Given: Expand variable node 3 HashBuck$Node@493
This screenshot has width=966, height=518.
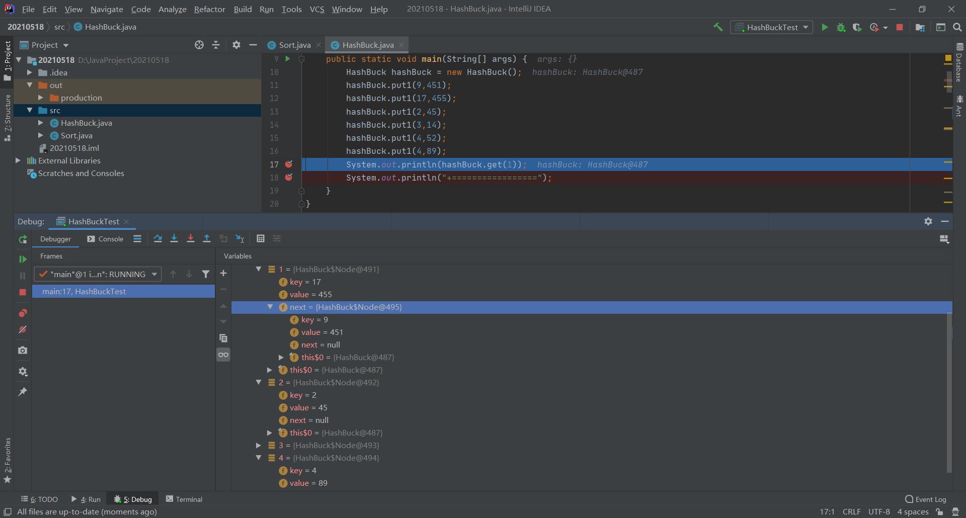Looking at the screenshot, I should pyautogui.click(x=259, y=445).
